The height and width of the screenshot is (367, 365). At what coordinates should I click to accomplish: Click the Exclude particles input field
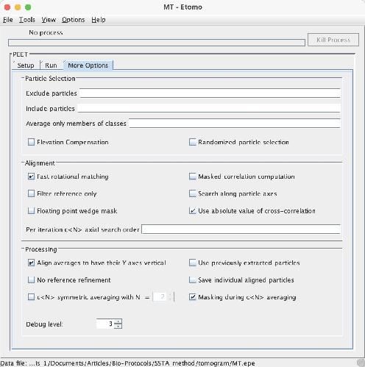210,93
